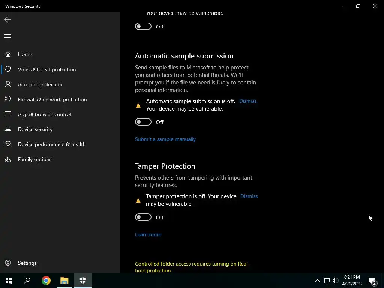Screen dimensions: 384x288
Task: Click the App & browser control window icon
Action: click(8, 114)
